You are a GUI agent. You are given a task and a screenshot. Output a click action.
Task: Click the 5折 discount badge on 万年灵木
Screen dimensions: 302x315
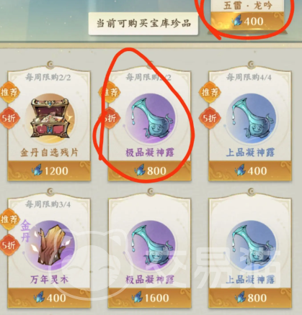[9, 245]
